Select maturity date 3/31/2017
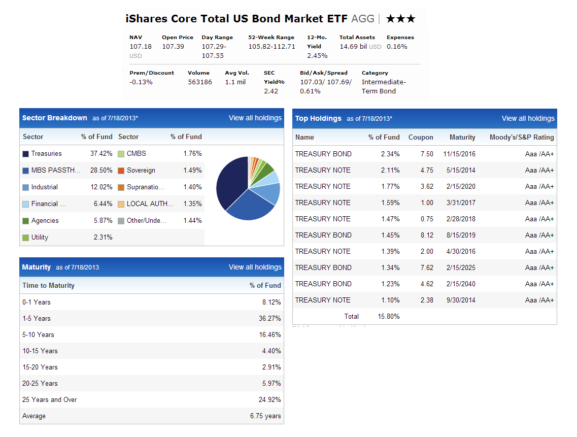 click(x=461, y=203)
